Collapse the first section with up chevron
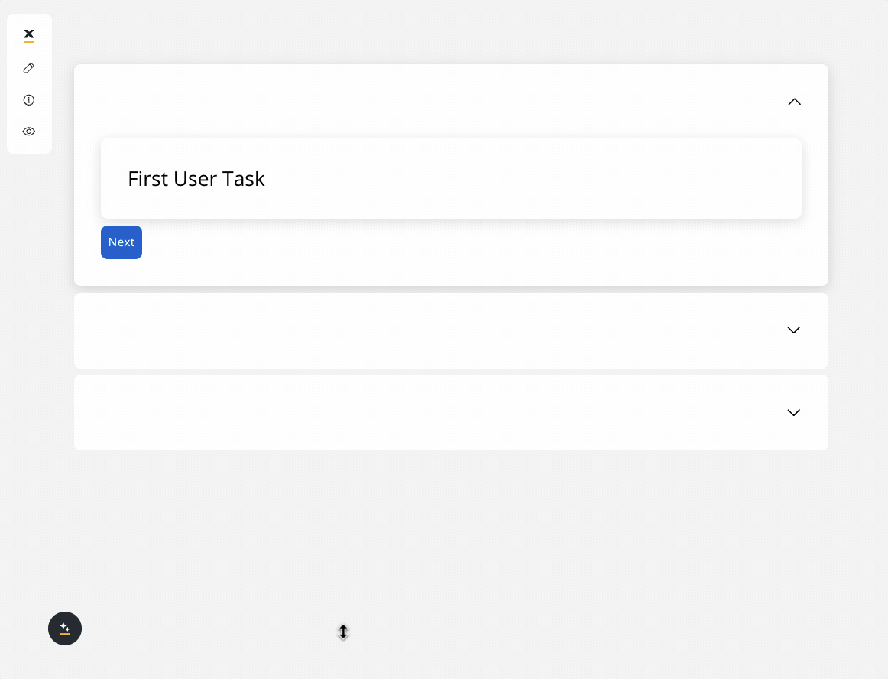 click(x=795, y=102)
